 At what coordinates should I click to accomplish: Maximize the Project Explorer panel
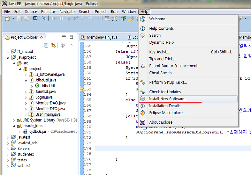click(x=71, y=37)
